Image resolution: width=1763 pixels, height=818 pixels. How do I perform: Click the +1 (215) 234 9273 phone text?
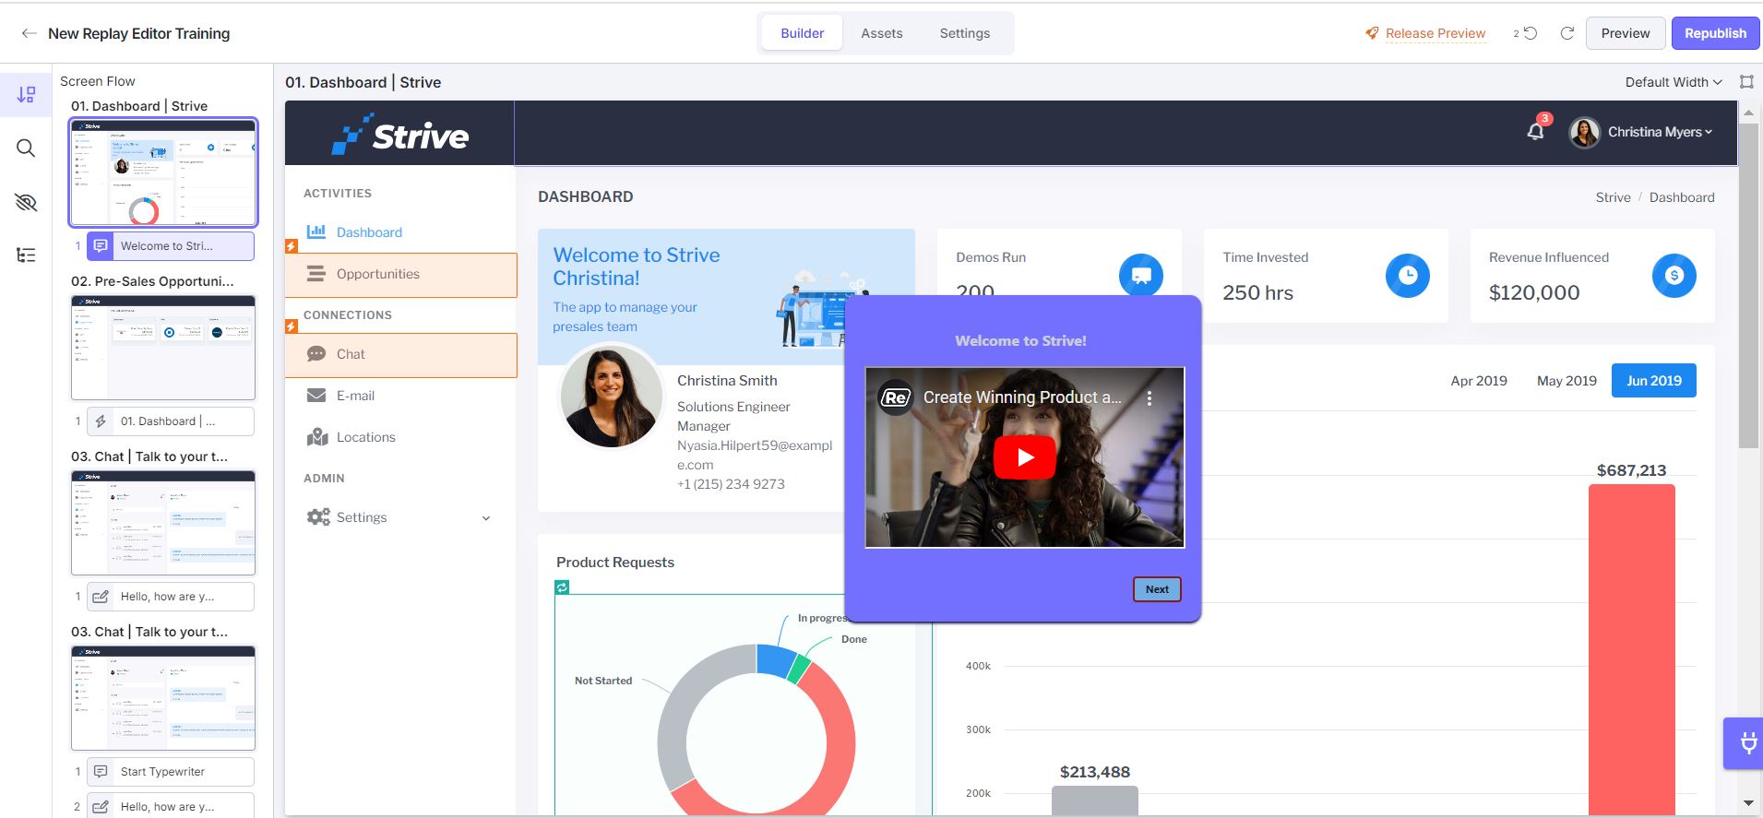tap(731, 484)
